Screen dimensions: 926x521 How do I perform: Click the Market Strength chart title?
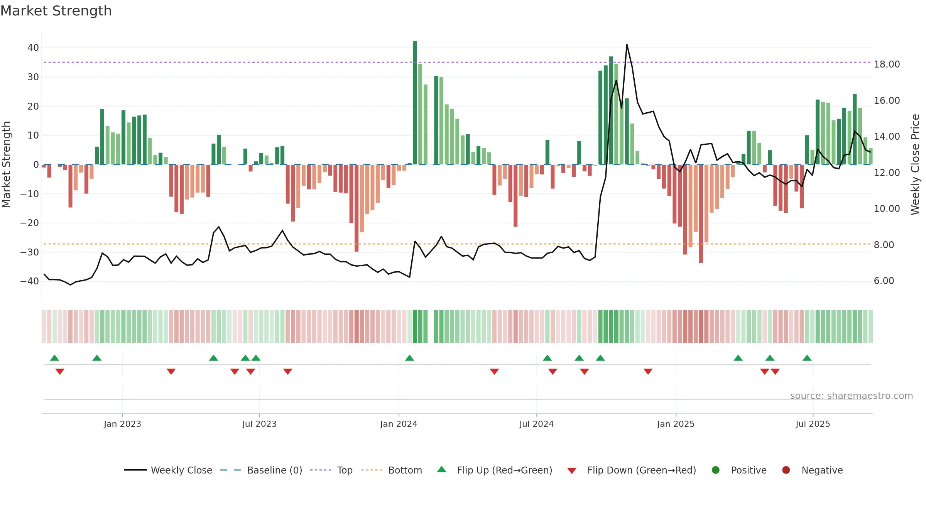(56, 11)
